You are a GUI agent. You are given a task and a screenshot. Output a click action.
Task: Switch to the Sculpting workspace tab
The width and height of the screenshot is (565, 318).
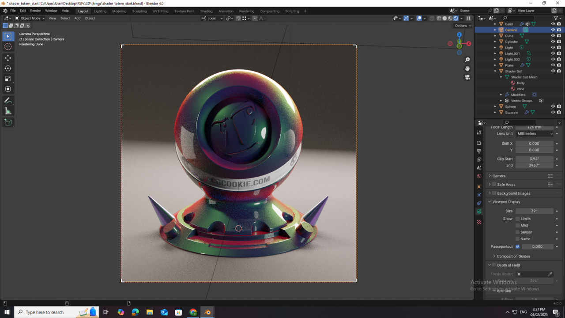click(139, 11)
